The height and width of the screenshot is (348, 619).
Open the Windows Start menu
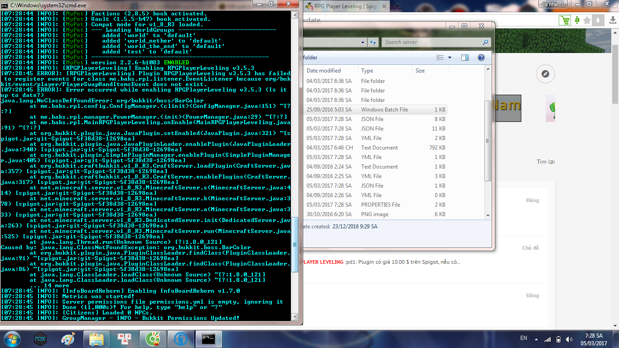[x=12, y=338]
